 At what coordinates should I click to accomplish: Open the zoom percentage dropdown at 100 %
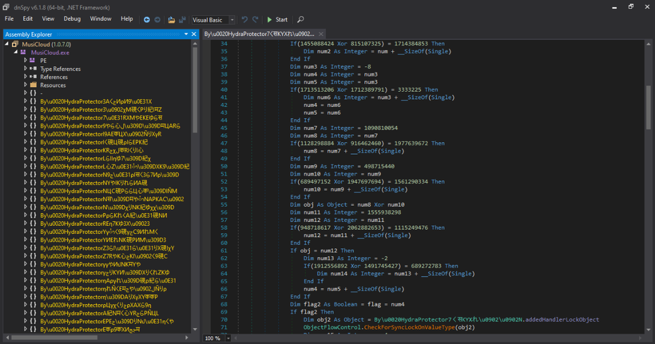point(227,338)
